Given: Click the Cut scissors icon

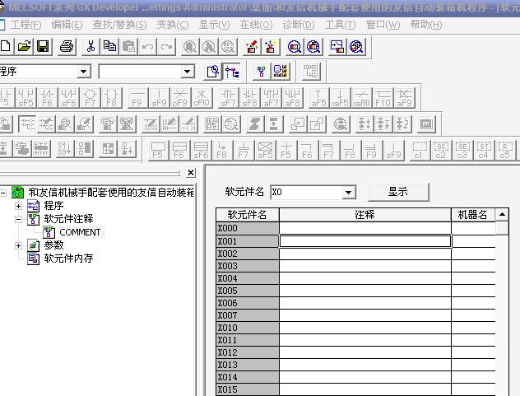Looking at the screenshot, I should point(91,46).
